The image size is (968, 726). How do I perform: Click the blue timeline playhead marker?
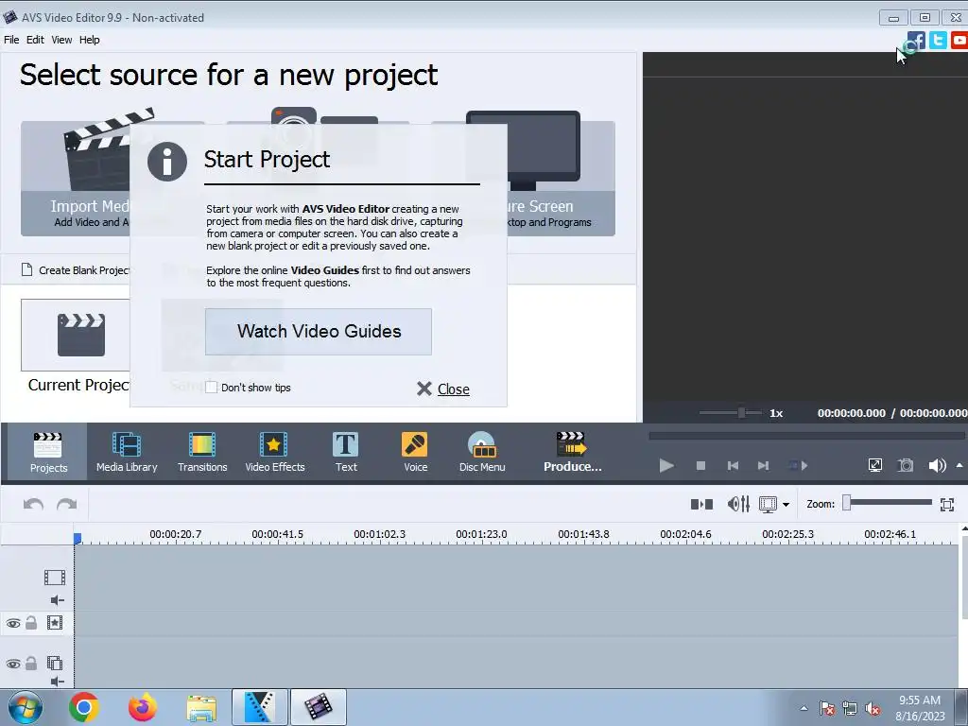[78, 538]
